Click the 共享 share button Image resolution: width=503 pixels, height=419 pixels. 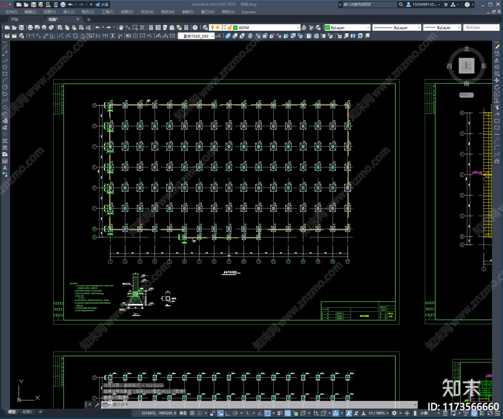point(102,4)
